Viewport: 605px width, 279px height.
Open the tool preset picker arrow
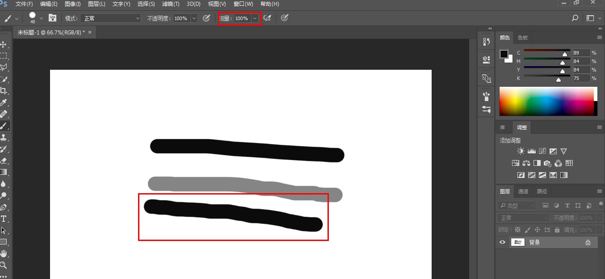point(17,19)
